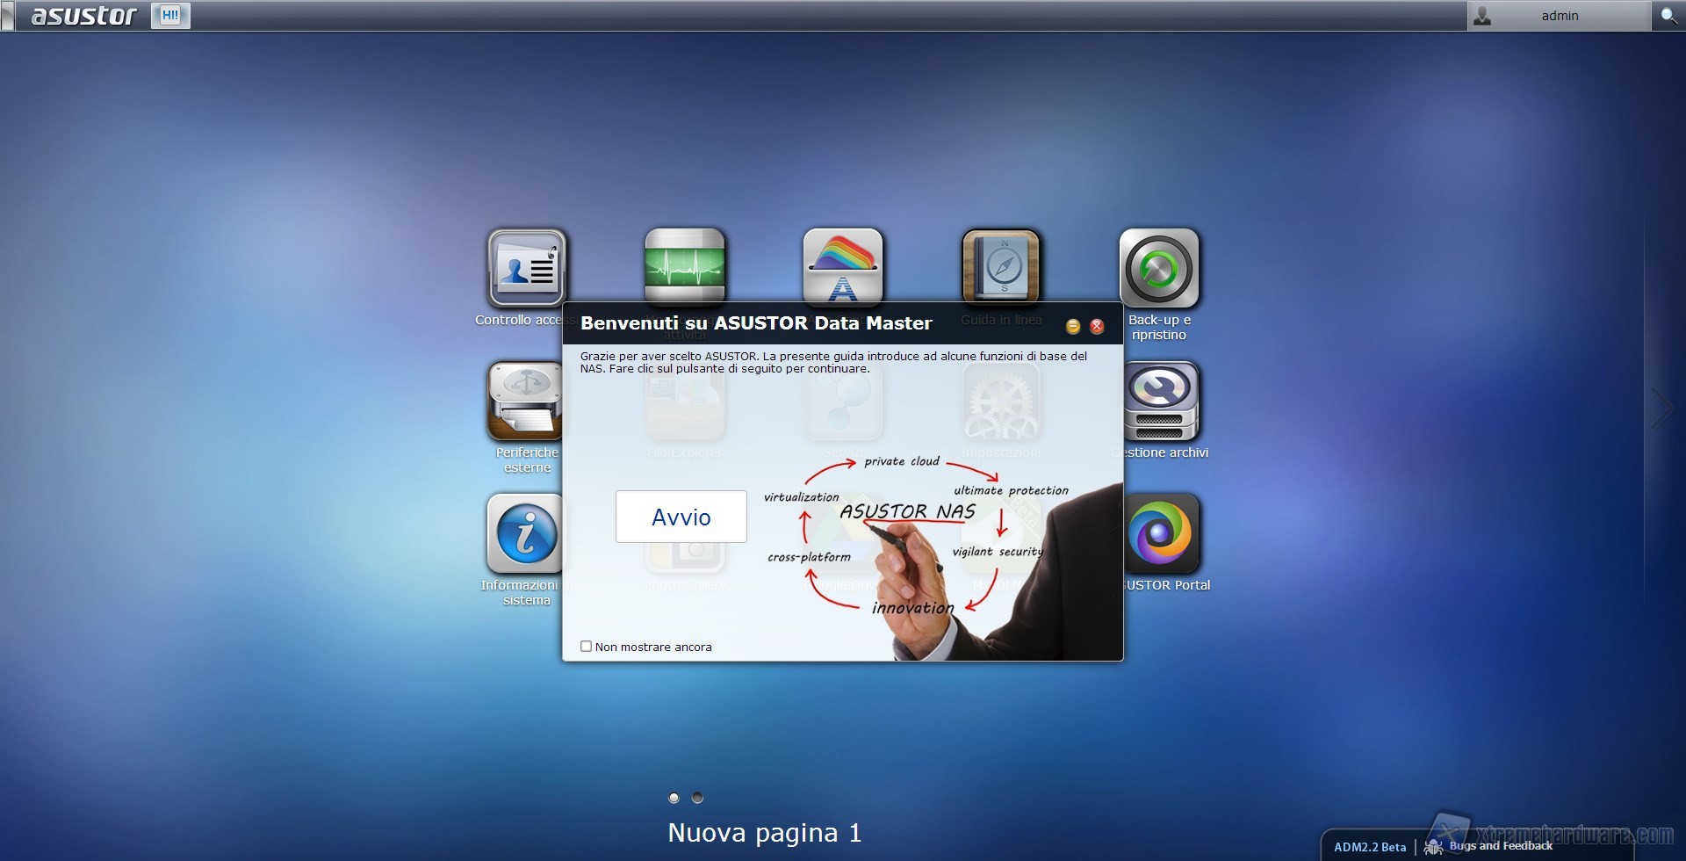Launch the activity monitor heartbeat icon
1686x861 pixels.
point(684,265)
